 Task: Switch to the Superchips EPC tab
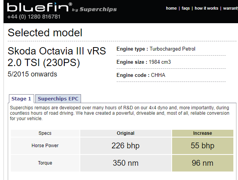click(x=58, y=98)
